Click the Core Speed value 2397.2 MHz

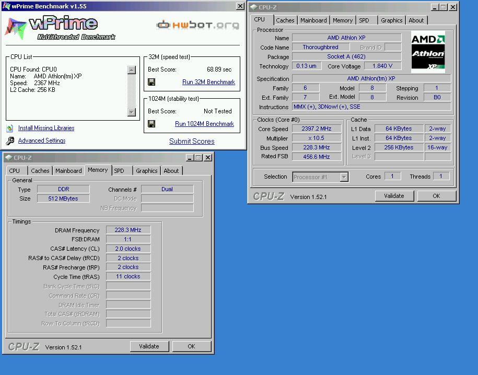pos(317,128)
